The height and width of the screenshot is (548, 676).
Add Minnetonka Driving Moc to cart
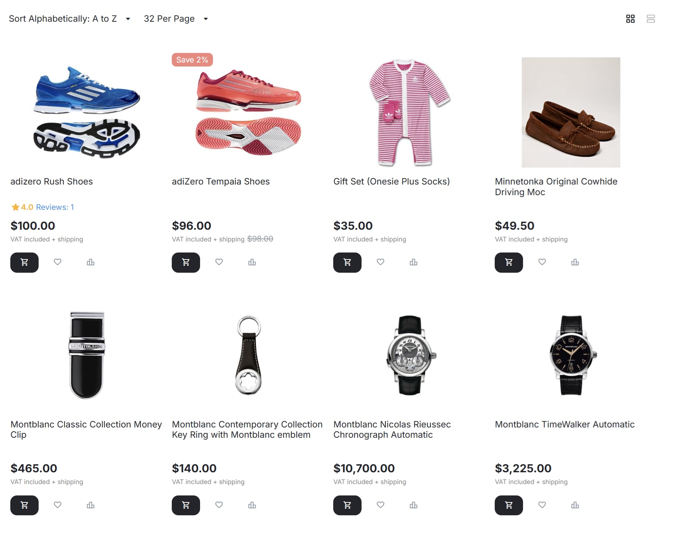tap(509, 262)
